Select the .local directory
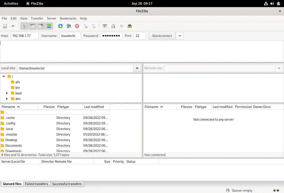This screenshot has width=284, height=193. (x=55, y=129)
